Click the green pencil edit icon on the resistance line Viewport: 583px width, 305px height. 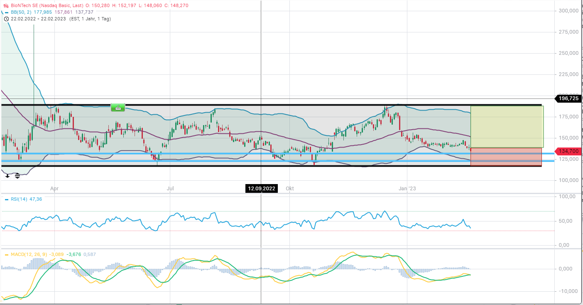118,107
